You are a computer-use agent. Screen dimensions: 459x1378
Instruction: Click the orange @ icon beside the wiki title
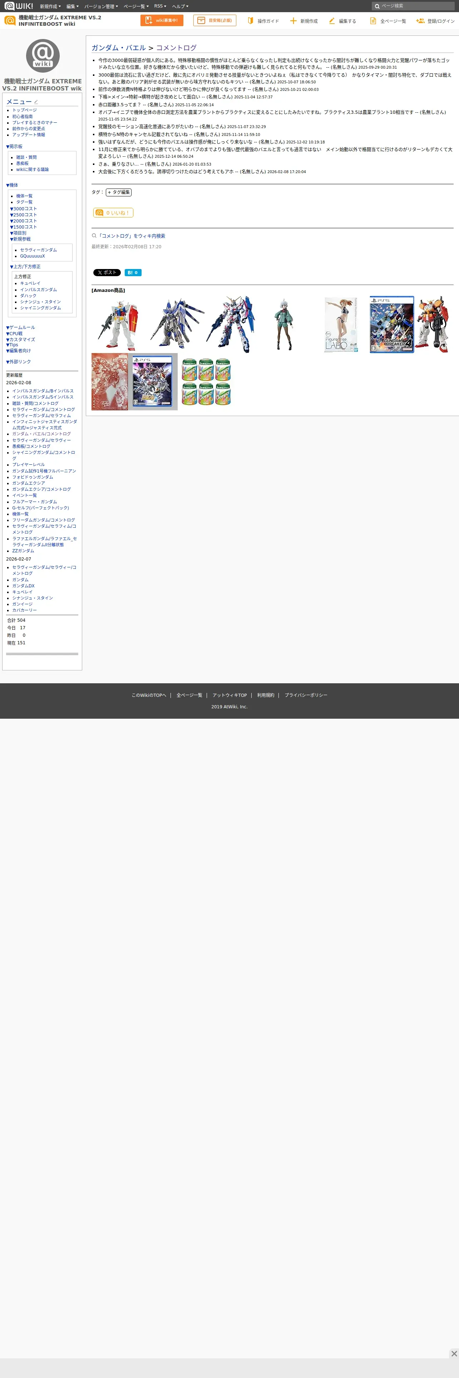(x=10, y=20)
